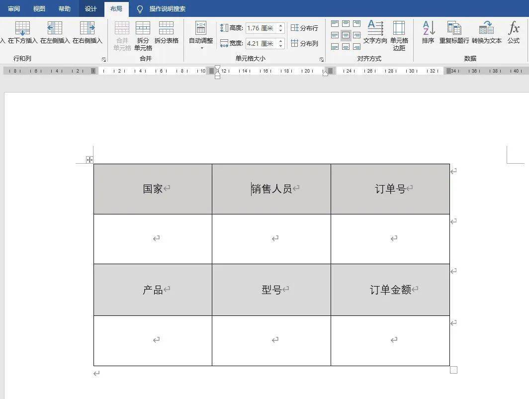Image resolution: width=529 pixels, height=399 pixels.
Task: Click the 销售人员 table cell
Action: [271, 189]
